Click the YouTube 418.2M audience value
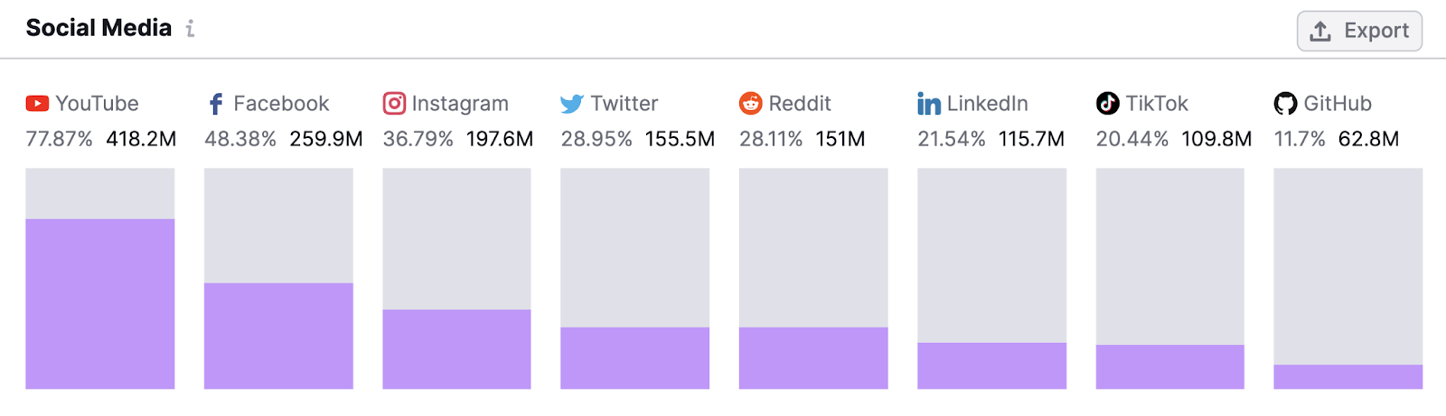 141,139
